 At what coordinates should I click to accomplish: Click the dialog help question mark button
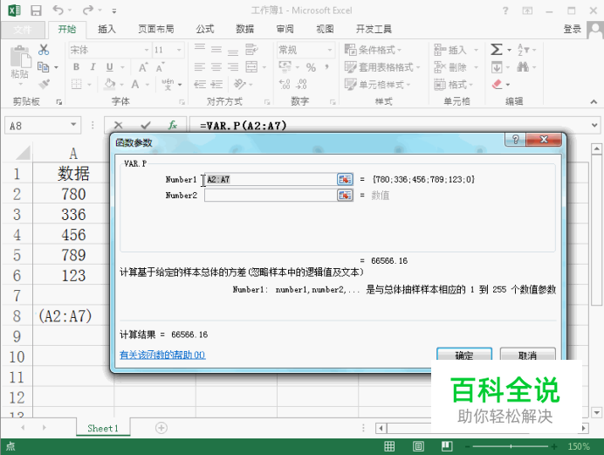pos(515,140)
